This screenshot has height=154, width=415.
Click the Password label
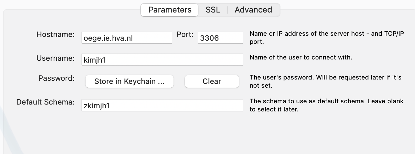click(57, 78)
